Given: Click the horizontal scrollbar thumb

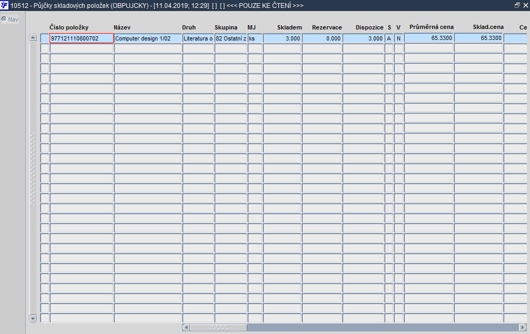Looking at the screenshot, I should 218,327.
